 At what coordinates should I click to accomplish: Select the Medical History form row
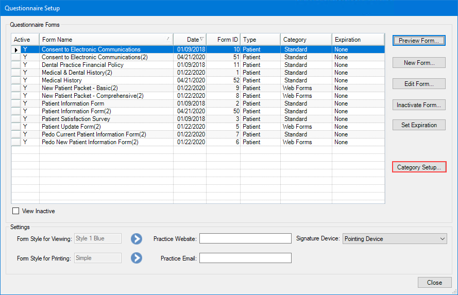click(x=62, y=80)
